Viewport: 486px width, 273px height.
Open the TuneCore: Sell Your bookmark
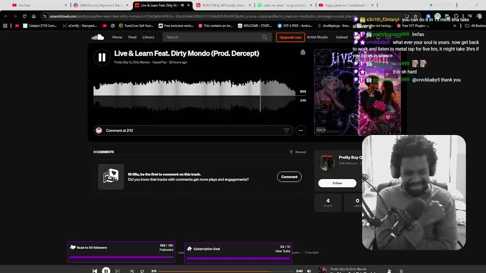pyautogui.click(x=136, y=26)
